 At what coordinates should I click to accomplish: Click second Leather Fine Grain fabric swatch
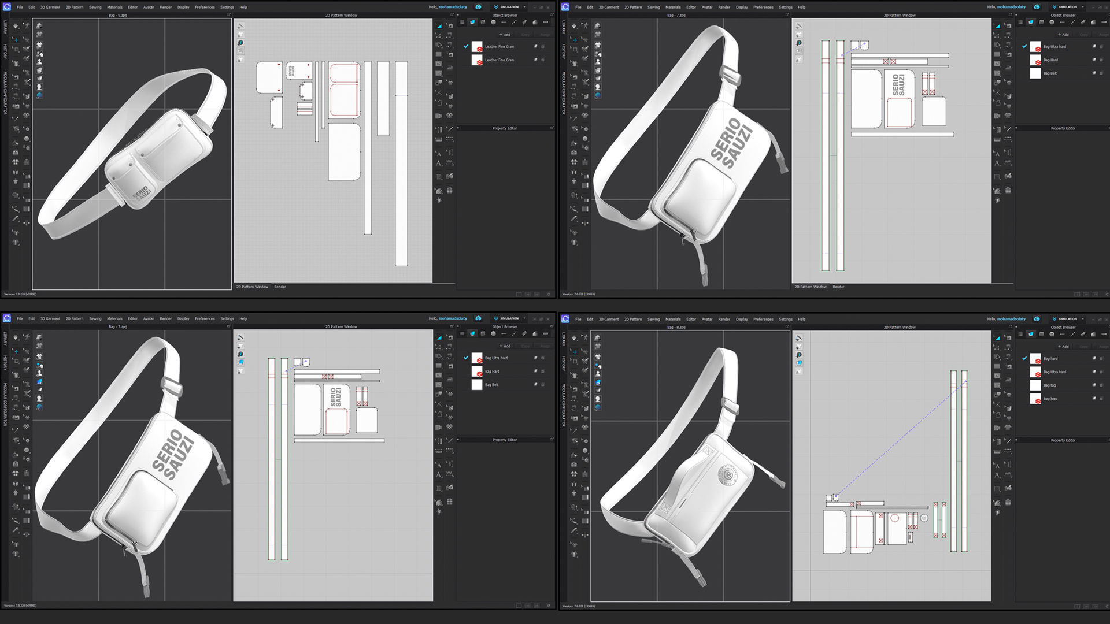click(x=477, y=60)
